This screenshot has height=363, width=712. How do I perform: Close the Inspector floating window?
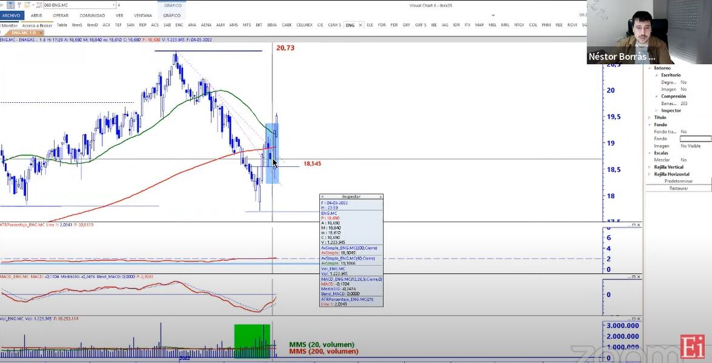coord(381,197)
